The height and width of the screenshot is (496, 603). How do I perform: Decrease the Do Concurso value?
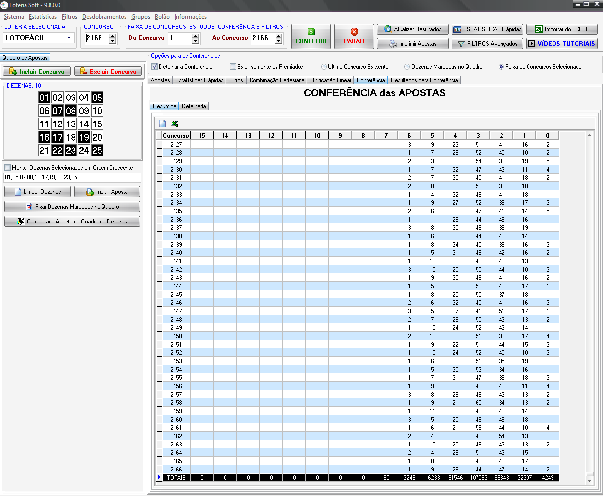(x=196, y=41)
